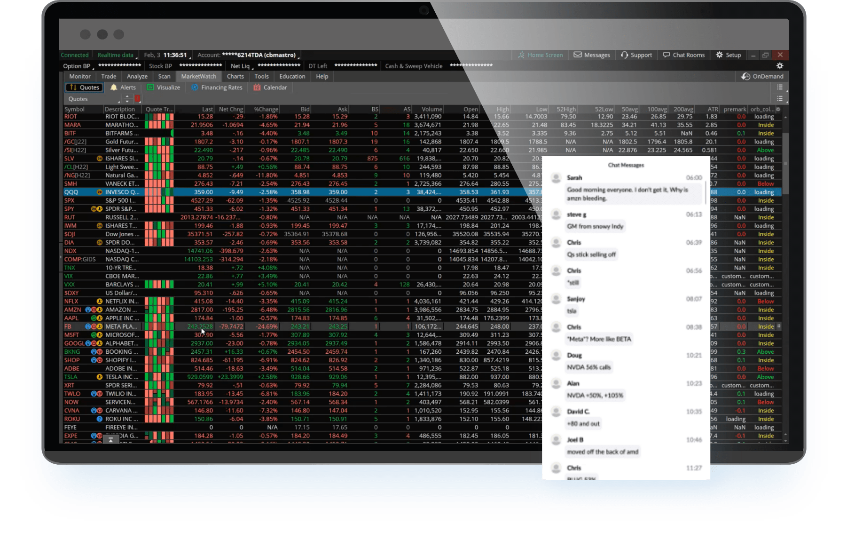The image size is (847, 540).
Task: Select the TSLA symbol cell
Action: click(x=71, y=377)
